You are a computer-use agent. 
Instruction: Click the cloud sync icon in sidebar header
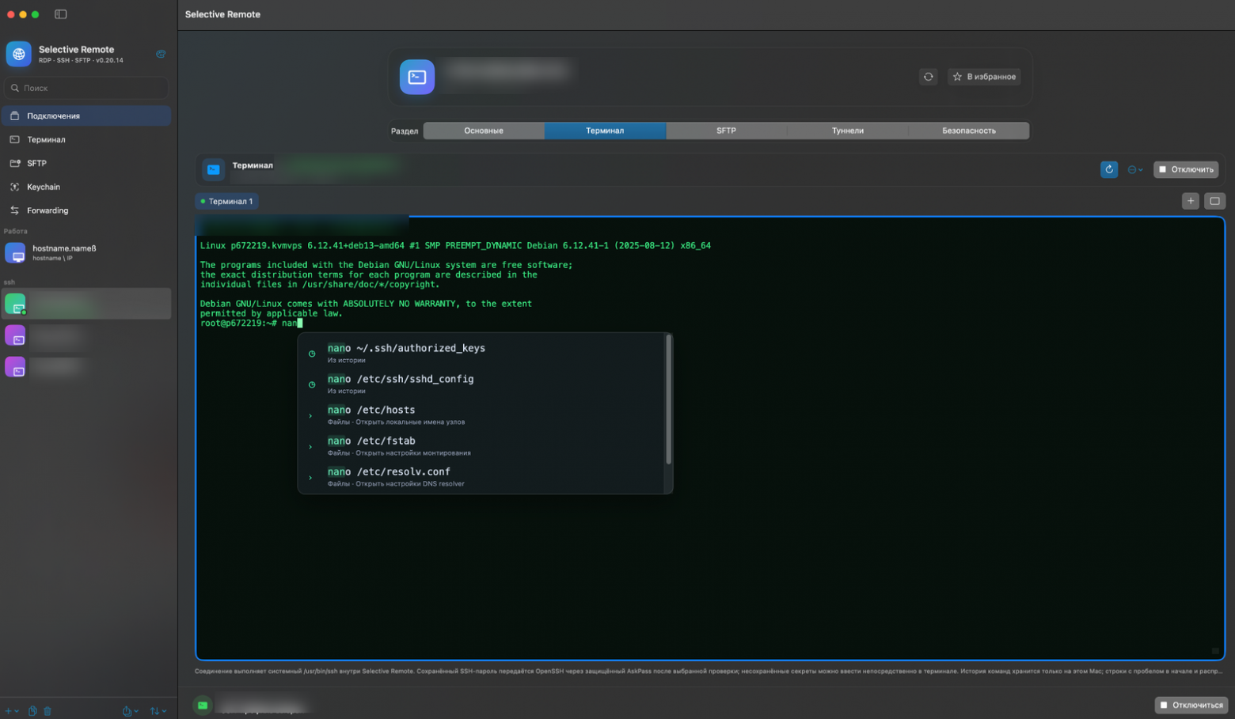tap(161, 54)
